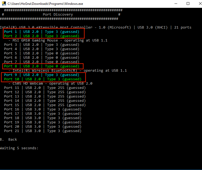
Task: Select the Port 11 Type 255 row
Action: 45,88
